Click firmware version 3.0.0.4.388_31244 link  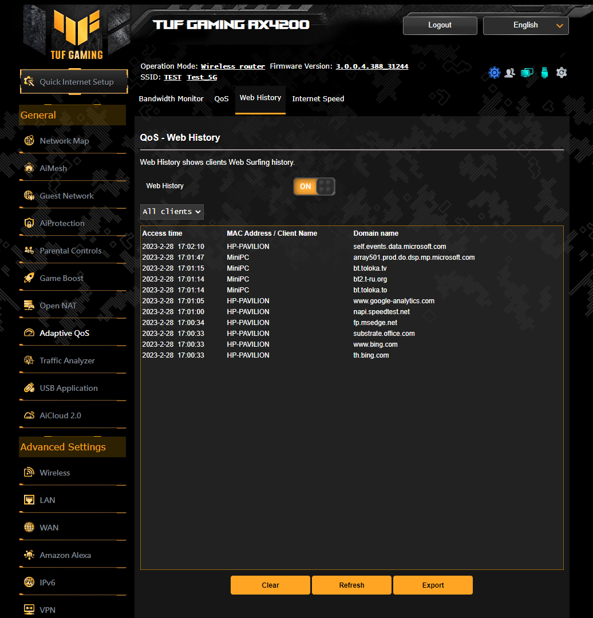click(372, 66)
